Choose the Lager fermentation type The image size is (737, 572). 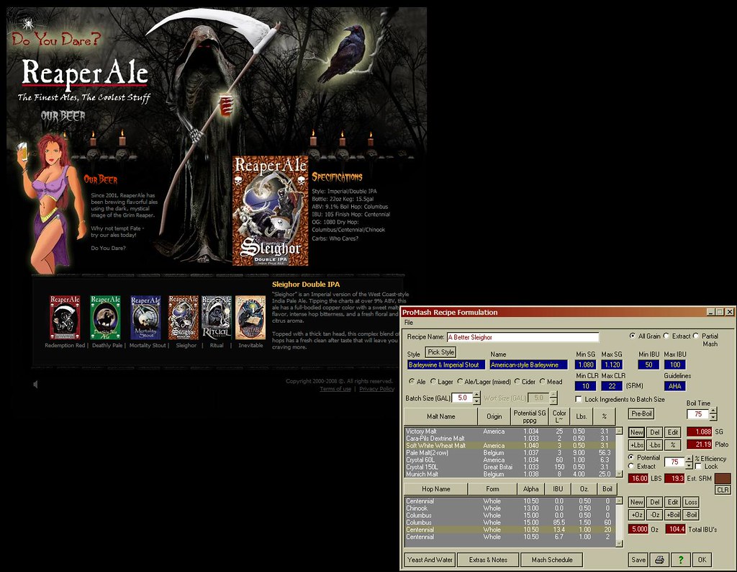pos(433,382)
